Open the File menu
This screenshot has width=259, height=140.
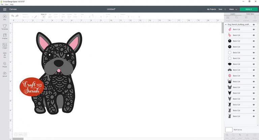click(2, 4)
